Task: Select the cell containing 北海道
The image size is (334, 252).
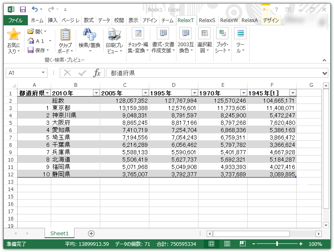Action: click(x=75, y=160)
